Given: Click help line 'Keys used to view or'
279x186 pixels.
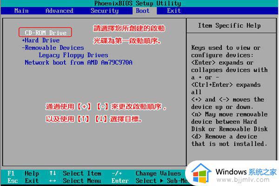Looking at the screenshot, I should coord(226,48).
